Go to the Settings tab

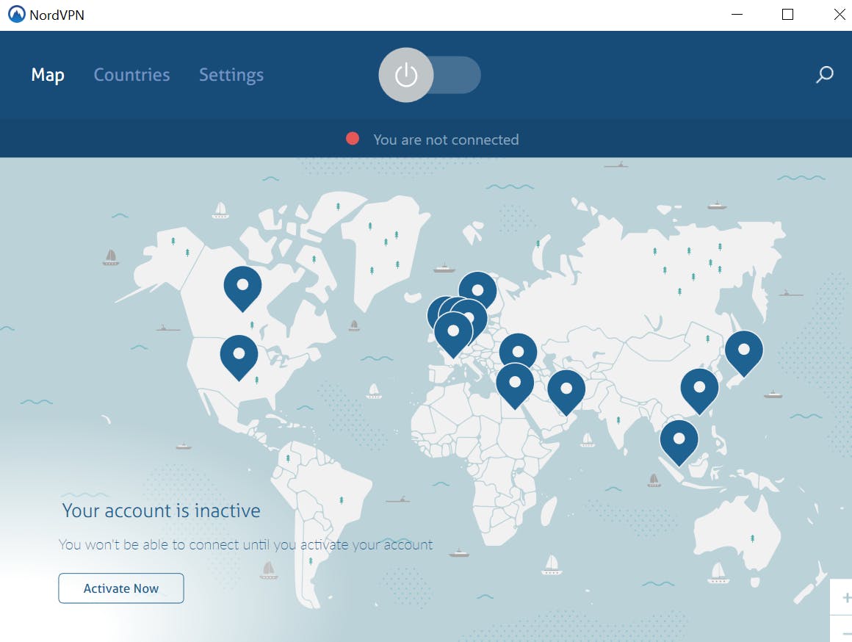coord(231,75)
